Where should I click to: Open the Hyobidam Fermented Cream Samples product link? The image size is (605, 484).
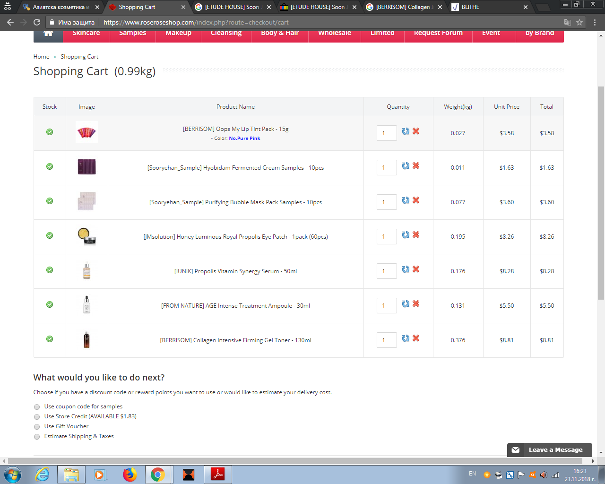(235, 168)
